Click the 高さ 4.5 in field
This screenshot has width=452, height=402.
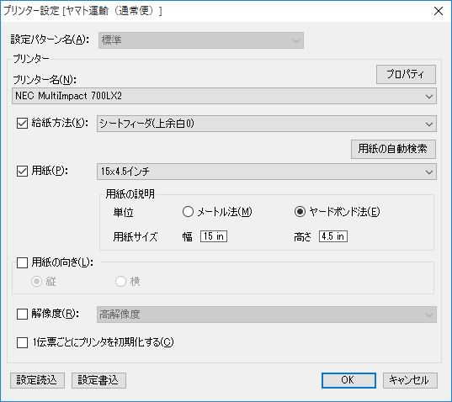coord(333,236)
